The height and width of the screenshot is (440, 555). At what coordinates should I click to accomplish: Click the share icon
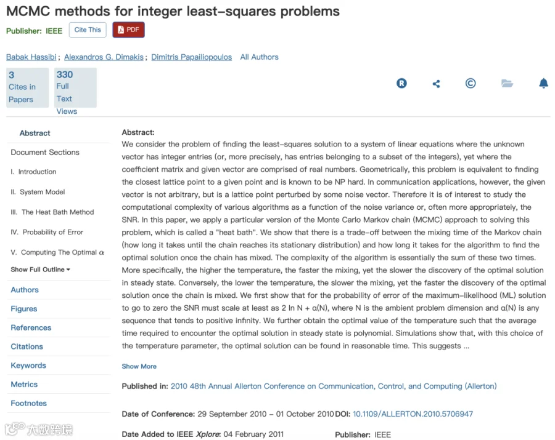pos(436,84)
